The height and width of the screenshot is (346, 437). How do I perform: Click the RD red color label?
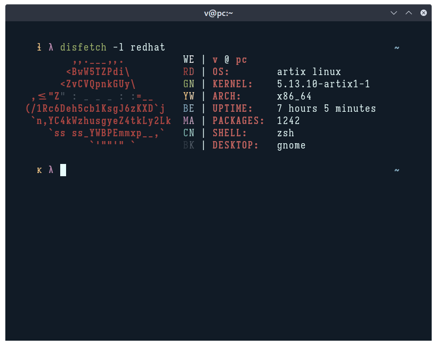point(189,72)
